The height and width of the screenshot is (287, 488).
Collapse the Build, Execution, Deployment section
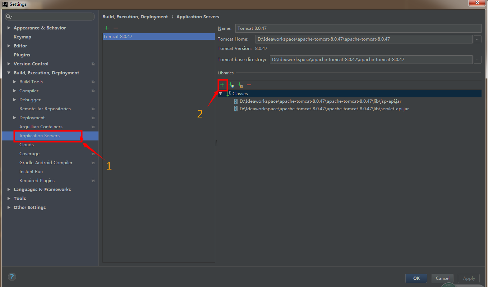pos(9,73)
